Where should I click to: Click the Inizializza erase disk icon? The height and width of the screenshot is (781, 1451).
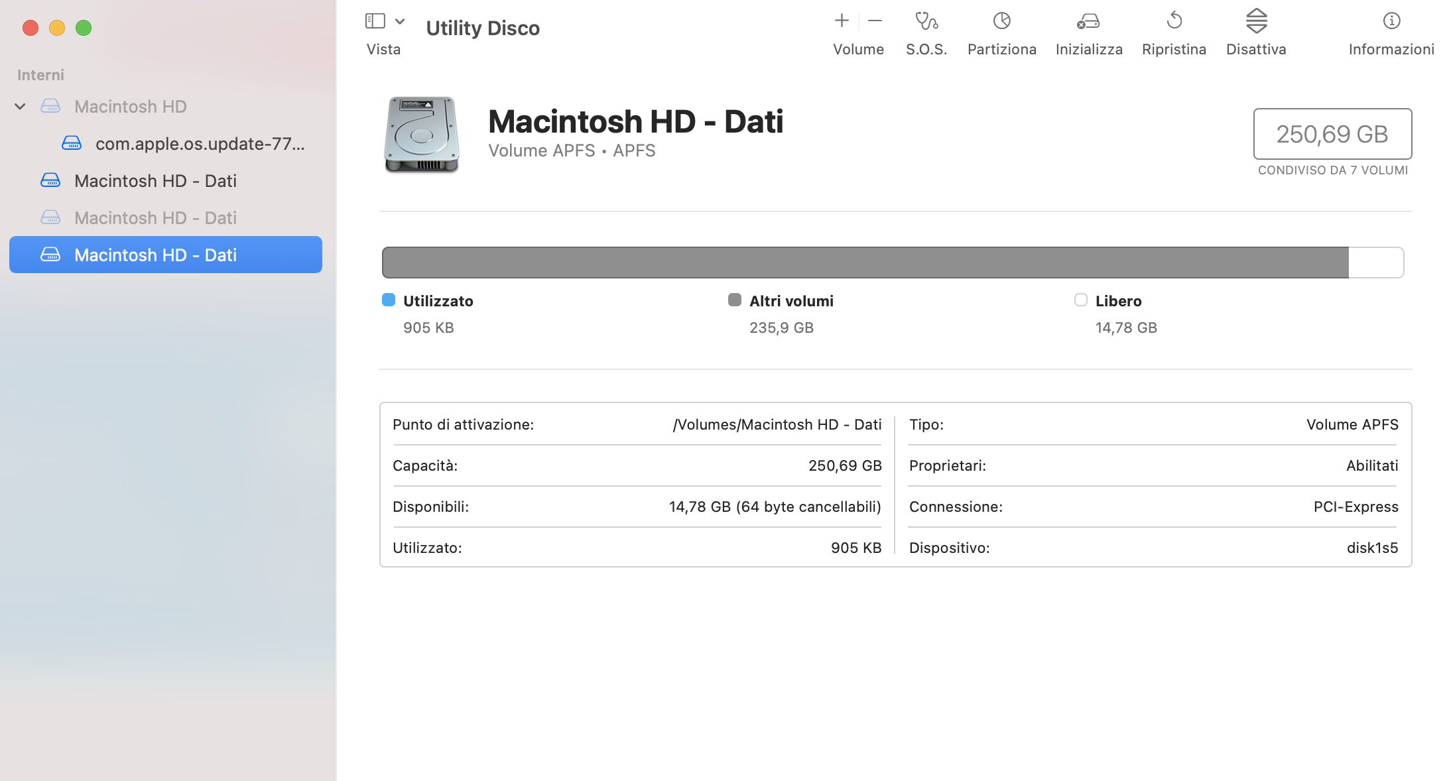pos(1088,22)
